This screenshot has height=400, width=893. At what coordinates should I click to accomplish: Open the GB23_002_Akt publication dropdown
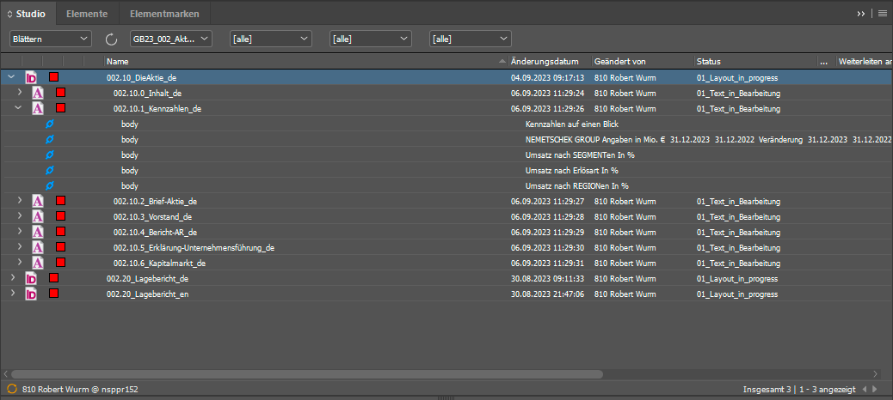(x=170, y=39)
